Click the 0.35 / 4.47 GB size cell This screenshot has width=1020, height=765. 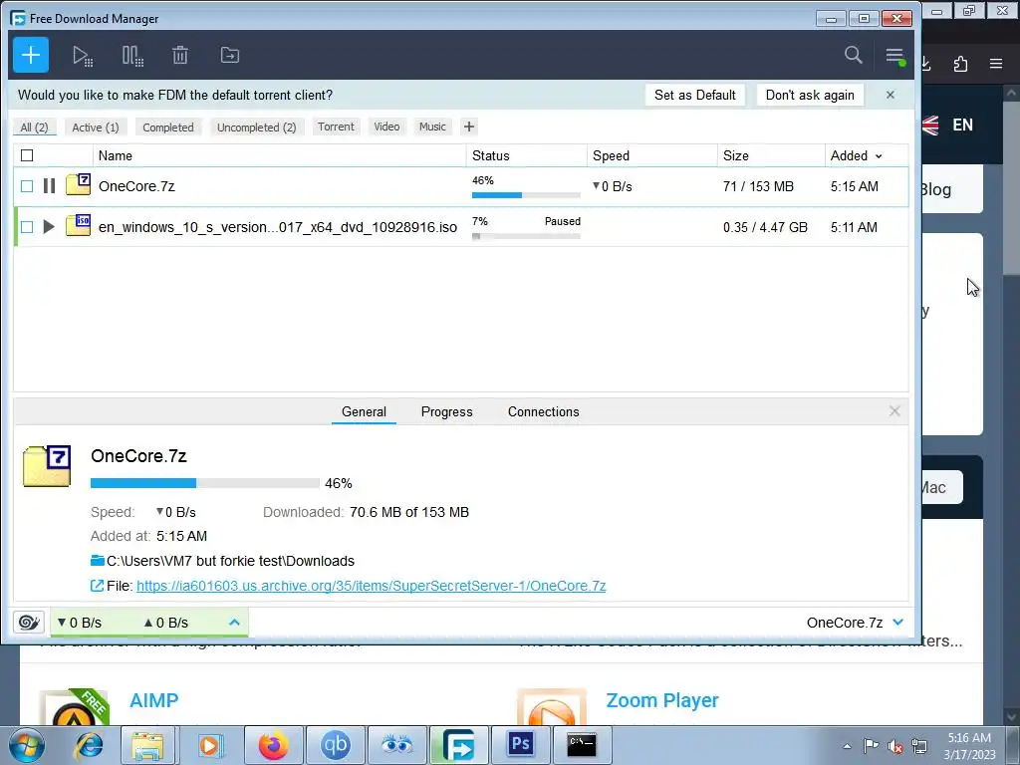tap(766, 227)
